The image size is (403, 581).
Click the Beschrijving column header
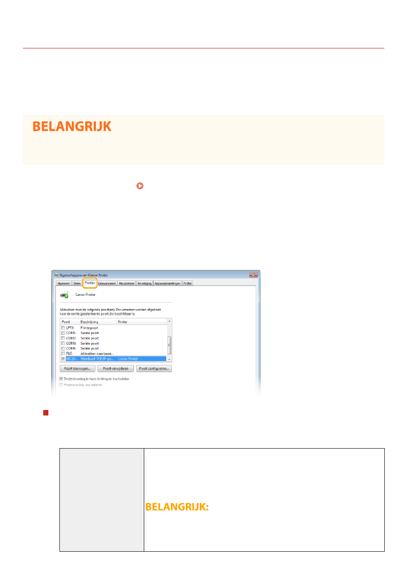pyautogui.click(x=98, y=322)
